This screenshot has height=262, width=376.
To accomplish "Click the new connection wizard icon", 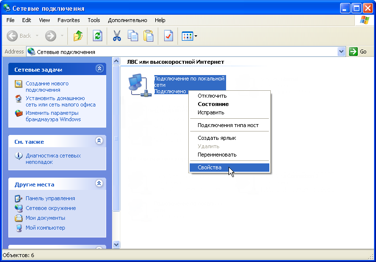I will [19, 84].
